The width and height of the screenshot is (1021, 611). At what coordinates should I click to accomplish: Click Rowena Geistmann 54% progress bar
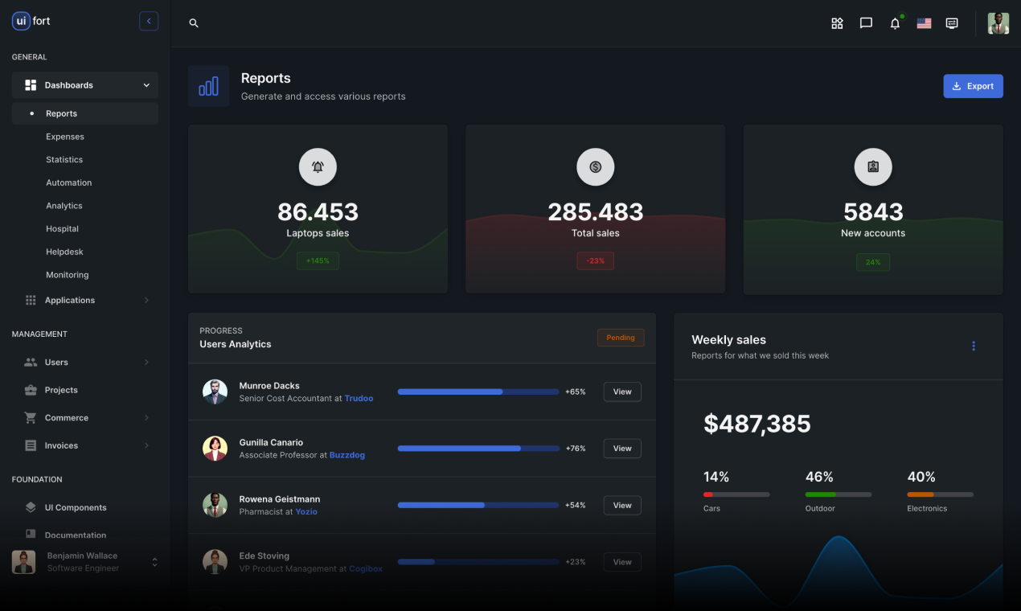coord(478,505)
